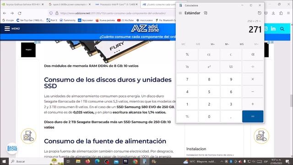Switch to the GeForce RTX browser tab
Image resolution: width=293 pixels, height=165 pixels.
pos(23,4)
